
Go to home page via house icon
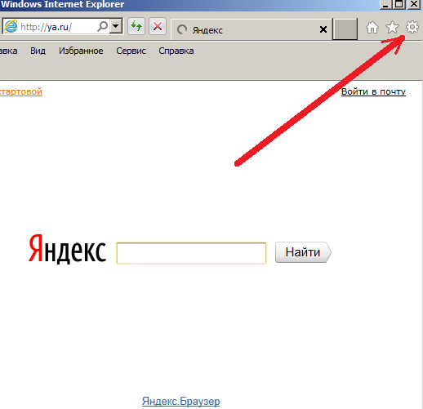pyautogui.click(x=372, y=28)
